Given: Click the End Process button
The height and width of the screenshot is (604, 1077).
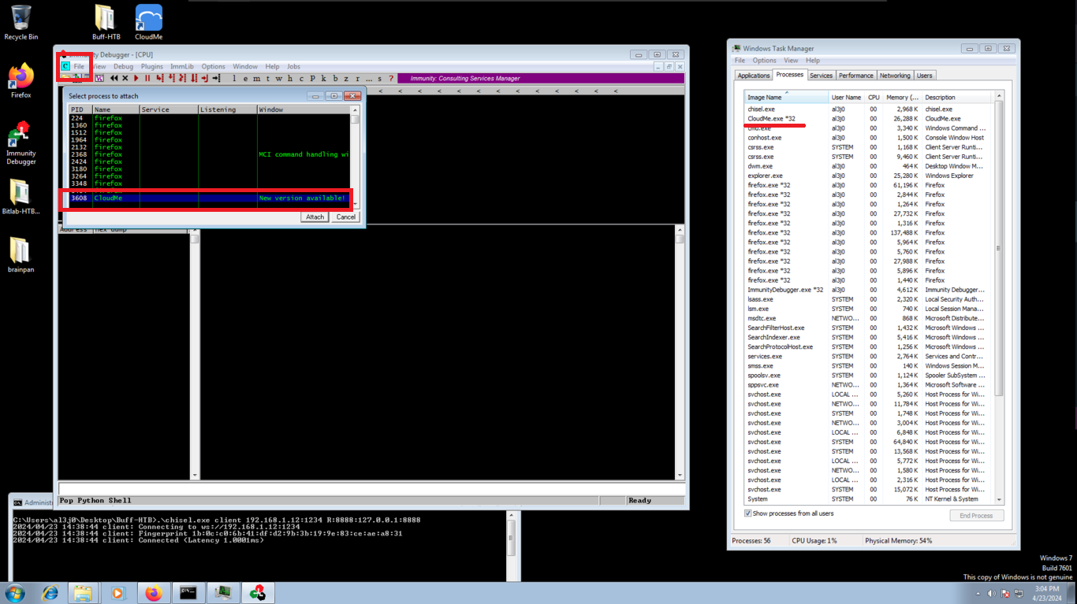Looking at the screenshot, I should pyautogui.click(x=976, y=515).
